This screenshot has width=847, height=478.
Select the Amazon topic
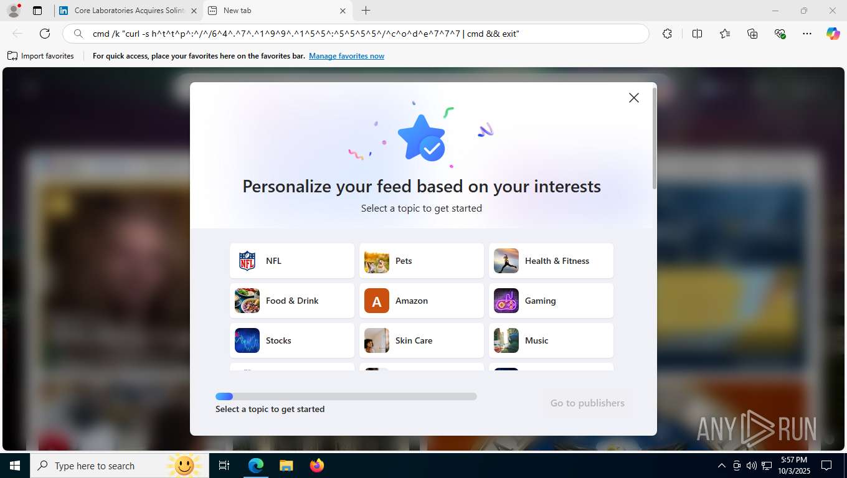(422, 301)
